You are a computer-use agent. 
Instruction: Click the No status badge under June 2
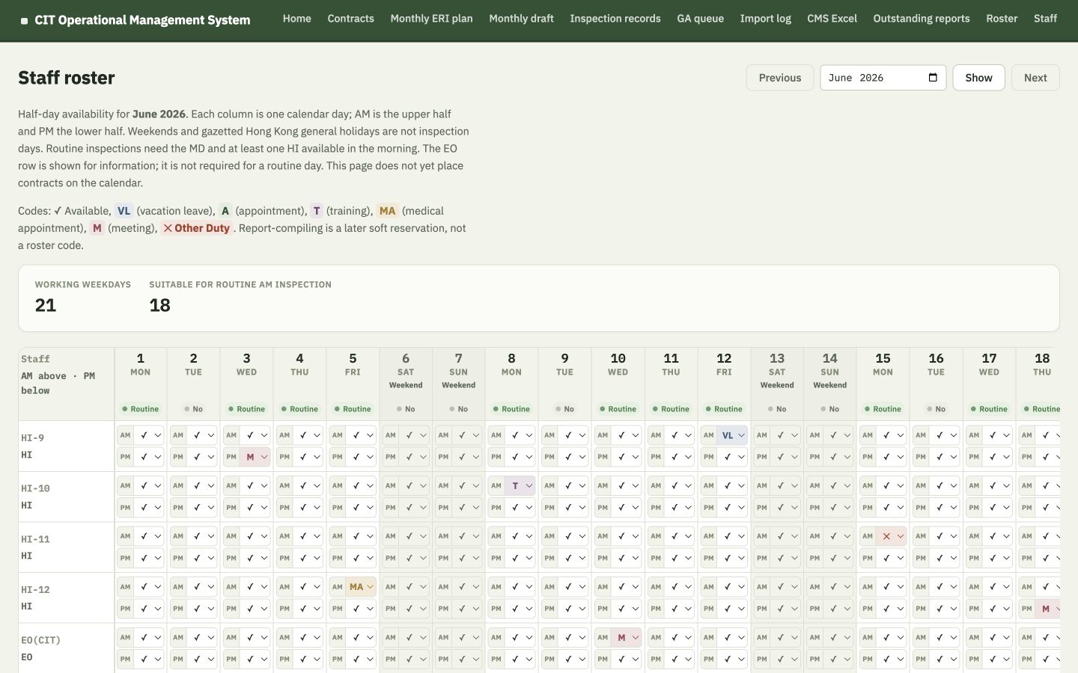pyautogui.click(x=193, y=409)
